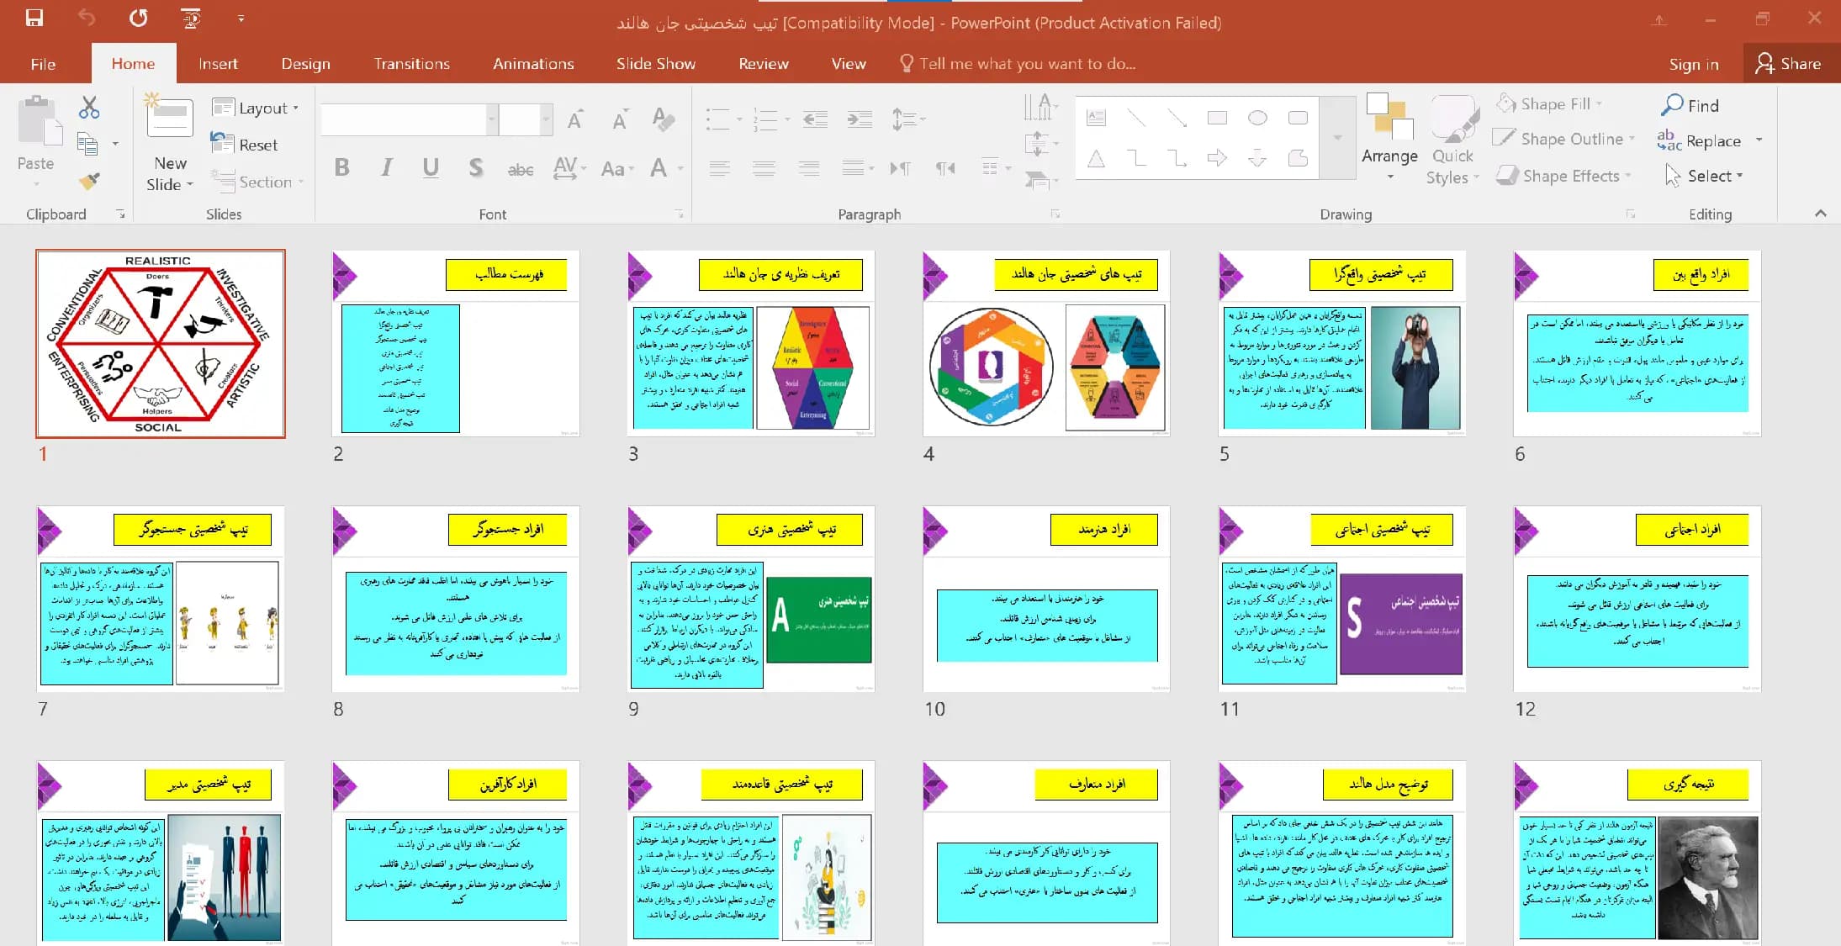Expand the shapes gallery More arrow
1841x946 pixels.
tap(1337, 138)
